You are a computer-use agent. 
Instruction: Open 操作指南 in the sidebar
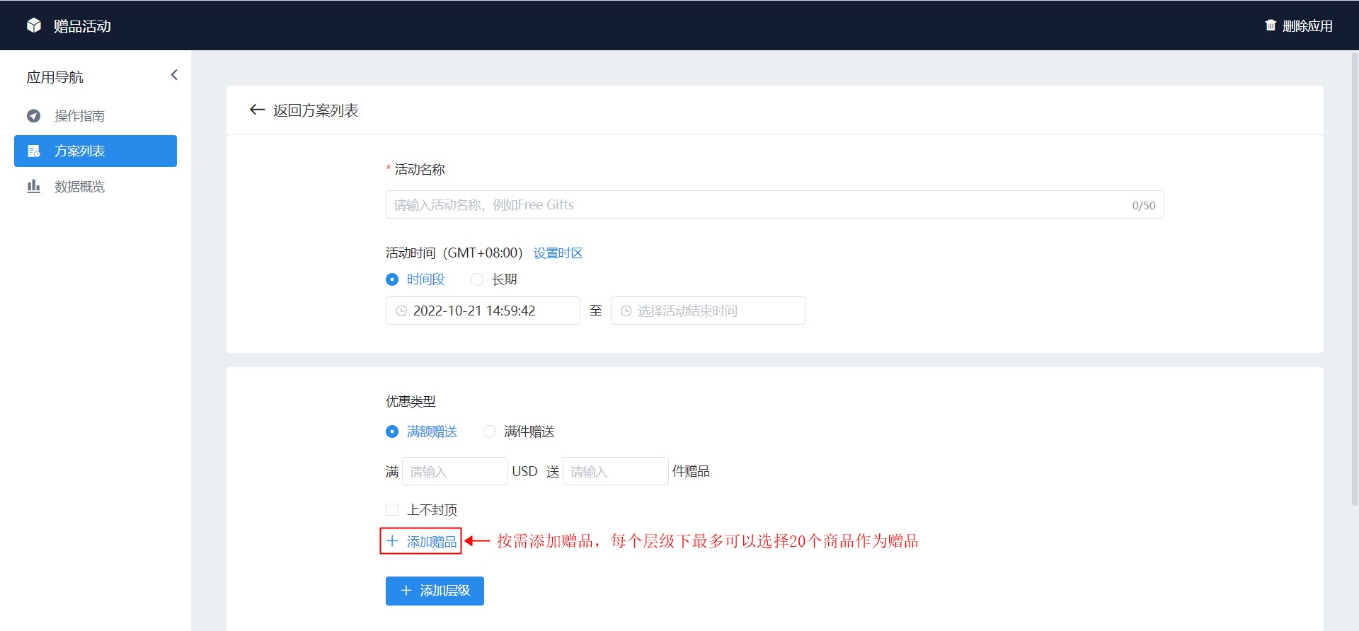coord(96,116)
